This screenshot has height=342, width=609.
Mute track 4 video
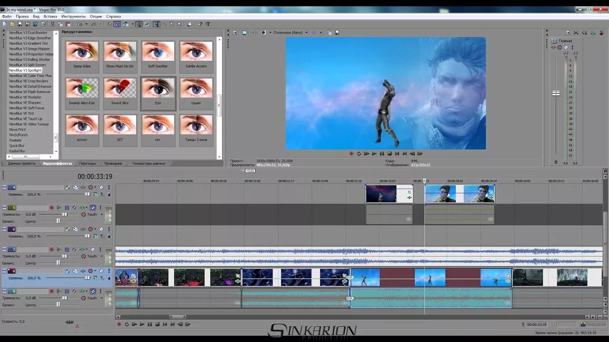click(101, 187)
